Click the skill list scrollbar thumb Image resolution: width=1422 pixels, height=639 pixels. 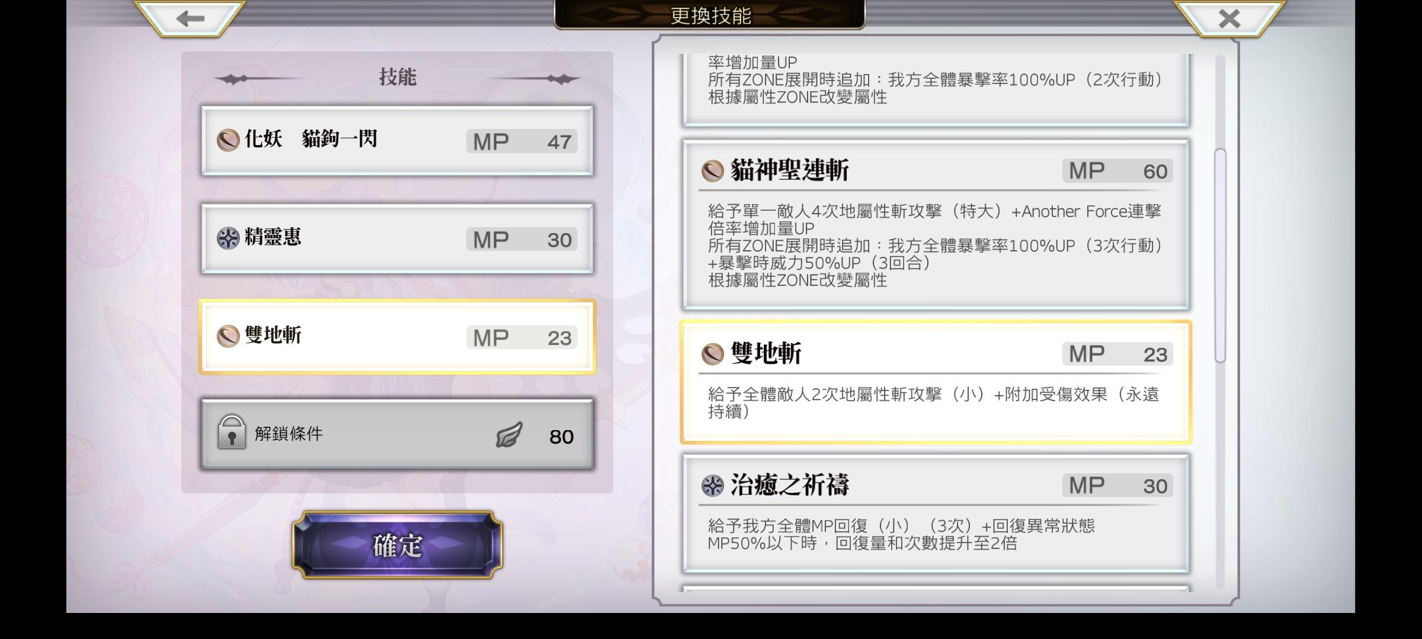pos(1220,256)
